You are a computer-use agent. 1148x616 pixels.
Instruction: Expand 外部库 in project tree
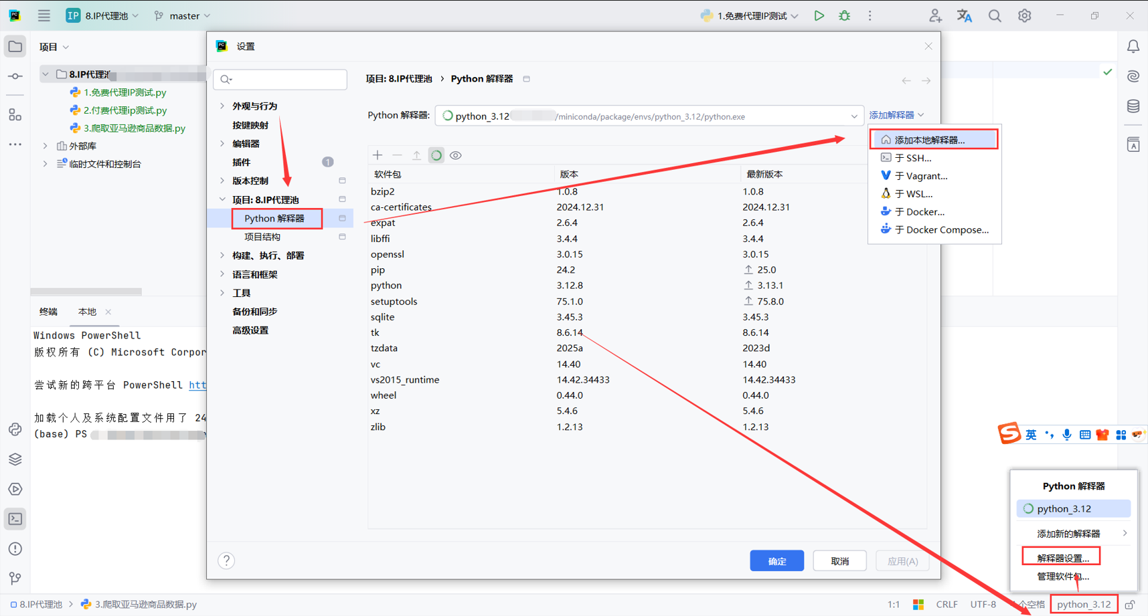click(x=45, y=146)
